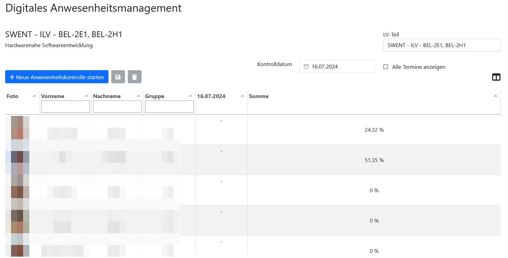Click the Gruppe filter input

169,107
